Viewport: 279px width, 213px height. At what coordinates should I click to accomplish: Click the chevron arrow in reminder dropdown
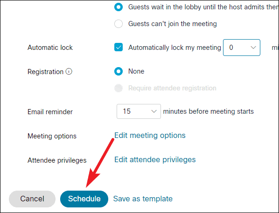tap(154, 111)
